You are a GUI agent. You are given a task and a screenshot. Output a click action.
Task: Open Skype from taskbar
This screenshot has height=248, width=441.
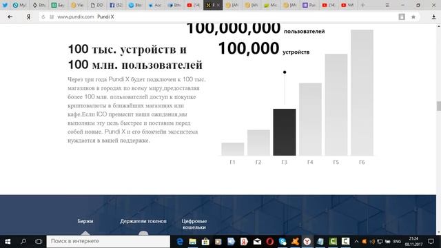[283, 241]
